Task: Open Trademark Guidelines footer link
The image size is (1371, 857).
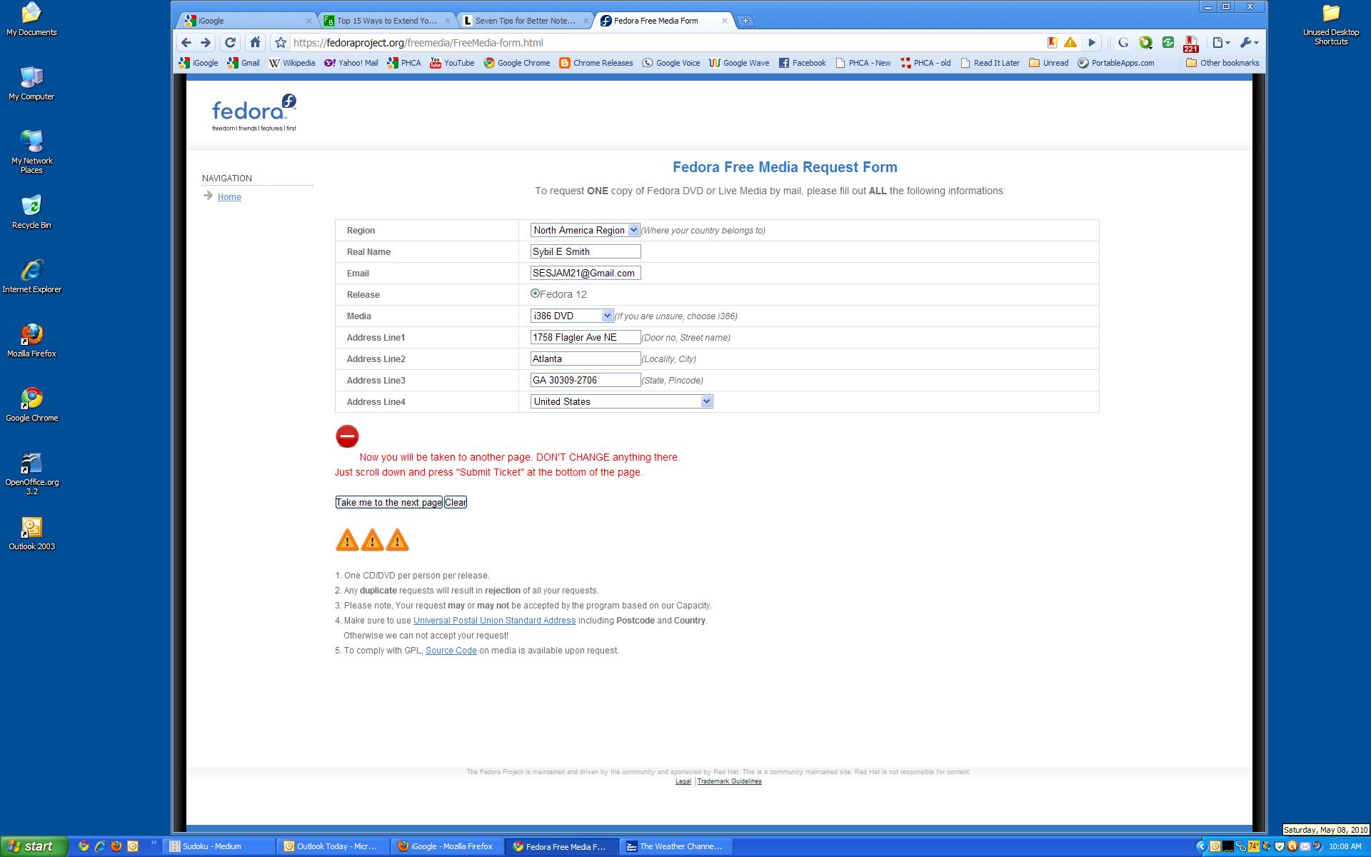Action: click(x=729, y=781)
